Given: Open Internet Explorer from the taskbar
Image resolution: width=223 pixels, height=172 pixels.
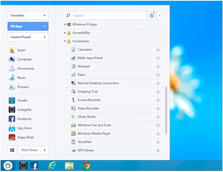Looking at the screenshot, I should 53,165.
